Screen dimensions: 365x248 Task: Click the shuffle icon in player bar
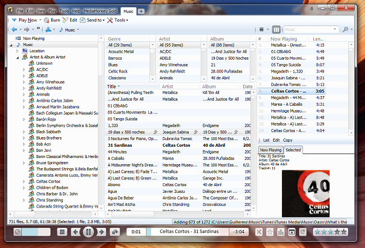(x=259, y=232)
